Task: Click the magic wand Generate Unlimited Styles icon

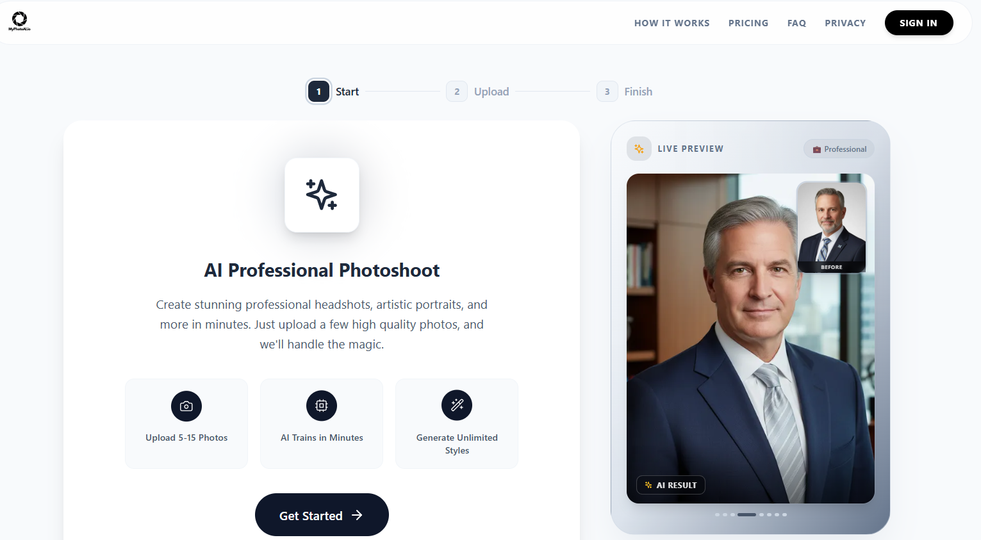Action: point(457,405)
